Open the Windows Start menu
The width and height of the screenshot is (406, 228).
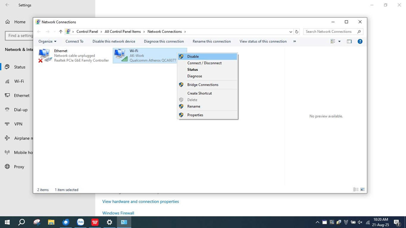coord(7,222)
